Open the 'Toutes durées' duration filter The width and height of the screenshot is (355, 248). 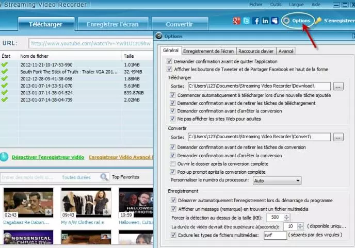(76, 177)
